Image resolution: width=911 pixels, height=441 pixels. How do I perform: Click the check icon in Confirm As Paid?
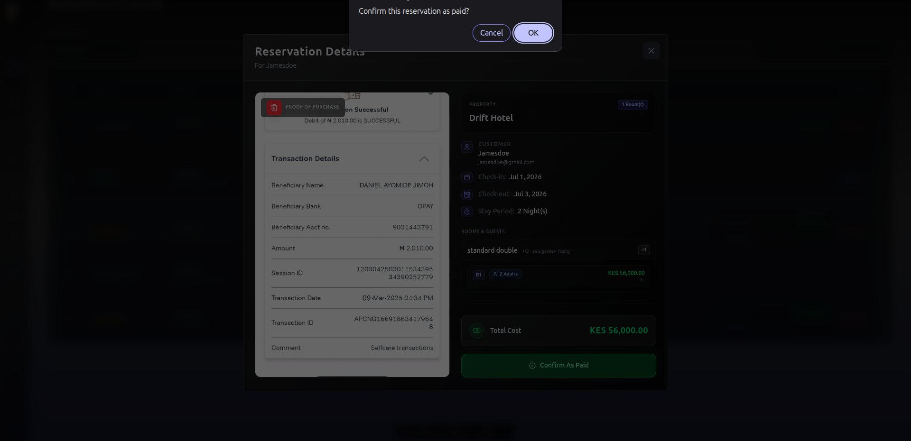click(x=532, y=366)
